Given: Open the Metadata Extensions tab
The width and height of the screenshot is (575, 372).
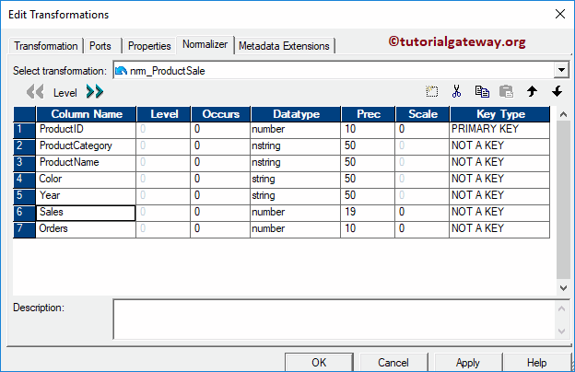Looking at the screenshot, I should click(x=284, y=46).
